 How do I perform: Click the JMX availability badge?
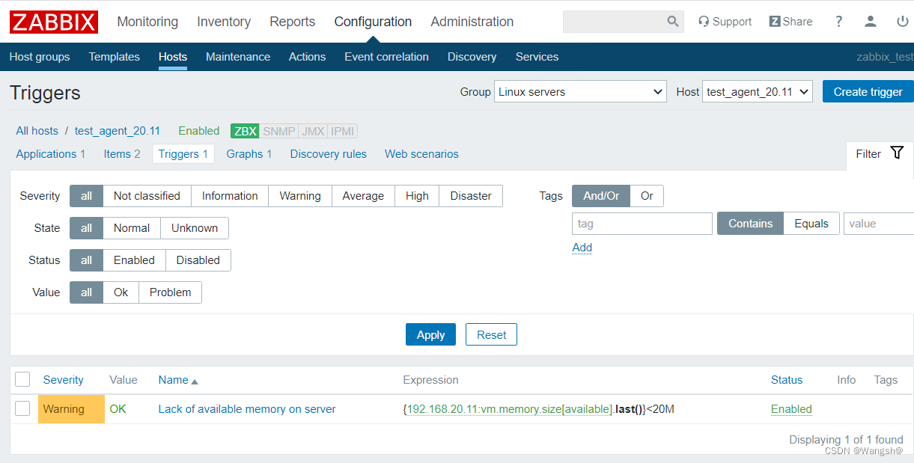pos(313,131)
